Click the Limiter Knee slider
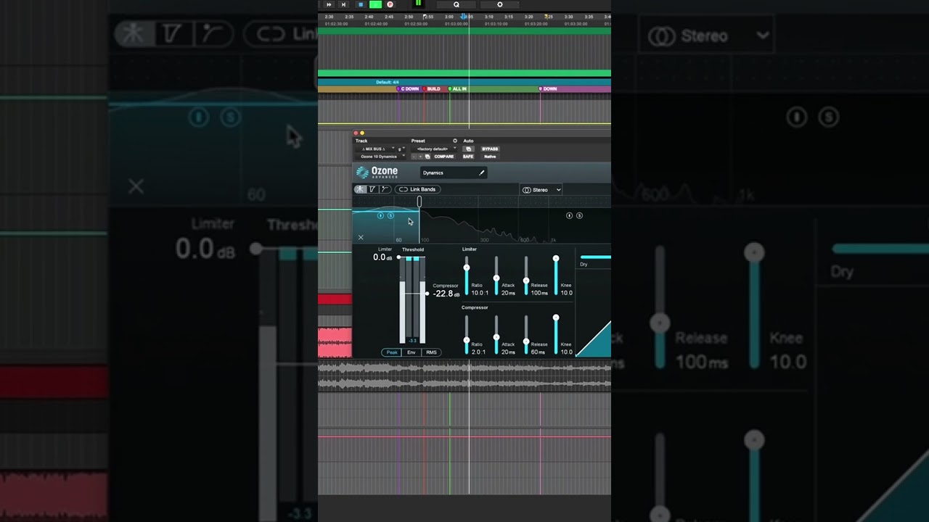 pyautogui.click(x=556, y=275)
